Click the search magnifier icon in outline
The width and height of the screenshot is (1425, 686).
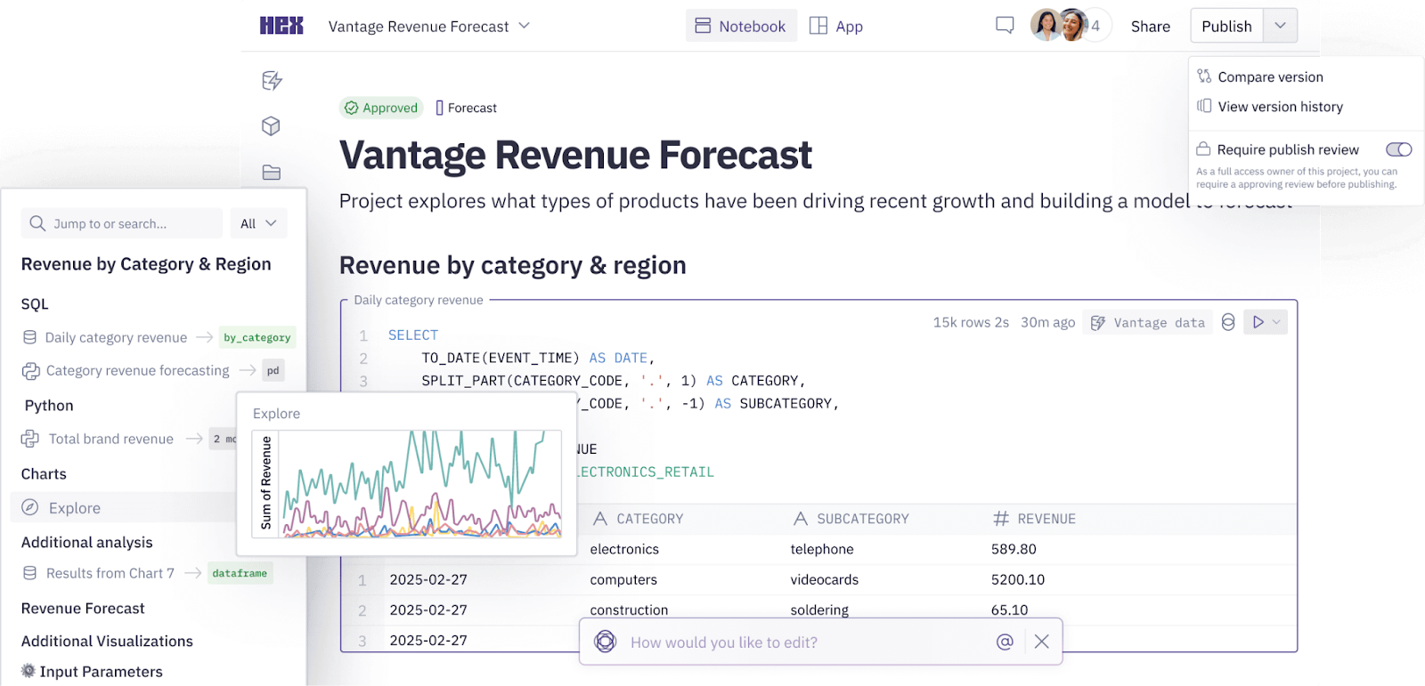tap(37, 223)
